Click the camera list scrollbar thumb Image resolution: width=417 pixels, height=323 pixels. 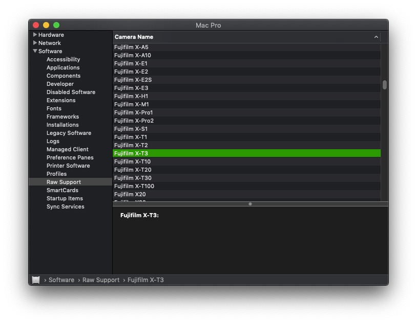pyautogui.click(x=385, y=85)
